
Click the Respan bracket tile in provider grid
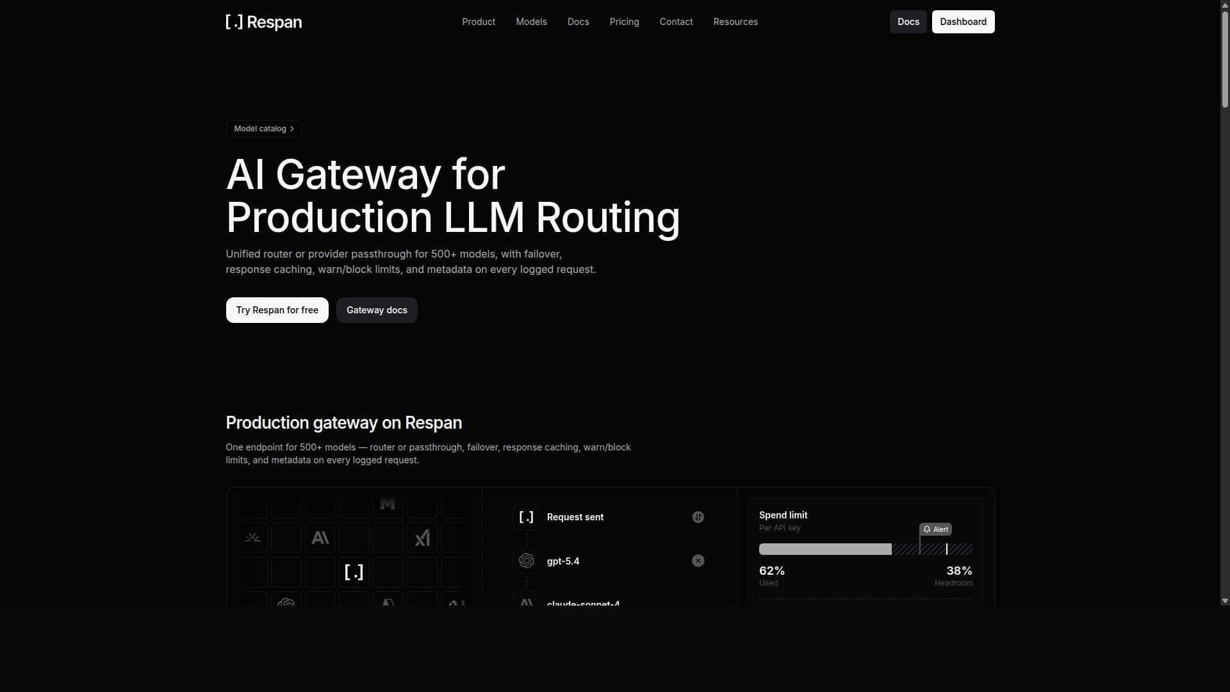[x=354, y=572]
